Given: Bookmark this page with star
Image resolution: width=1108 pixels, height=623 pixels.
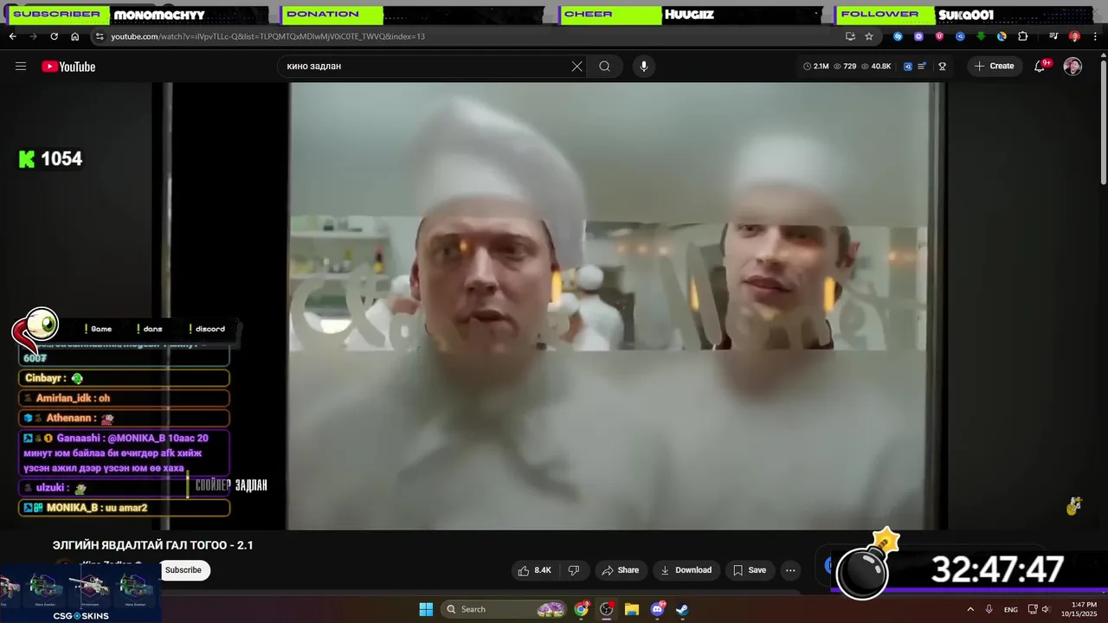Looking at the screenshot, I should [869, 36].
